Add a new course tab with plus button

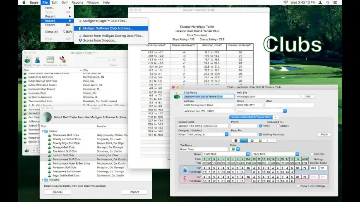coord(276,117)
